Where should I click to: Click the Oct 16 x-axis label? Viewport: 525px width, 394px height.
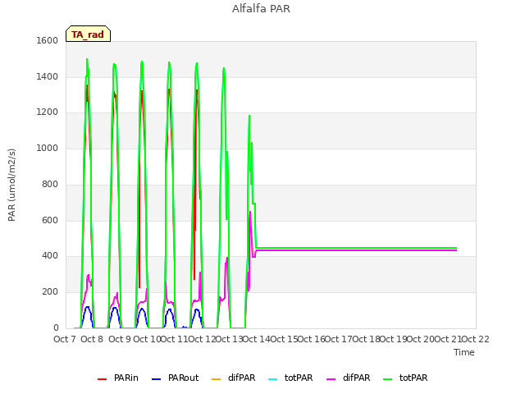click(x=312, y=339)
